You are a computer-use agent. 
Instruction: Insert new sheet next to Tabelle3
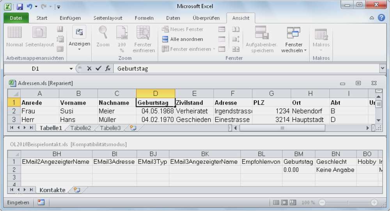pos(133,128)
